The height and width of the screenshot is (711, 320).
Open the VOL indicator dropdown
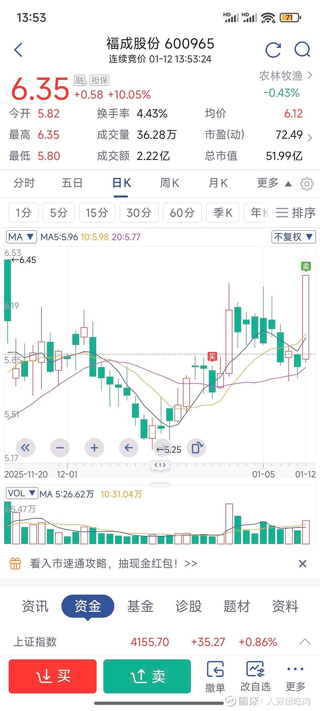tap(22, 493)
